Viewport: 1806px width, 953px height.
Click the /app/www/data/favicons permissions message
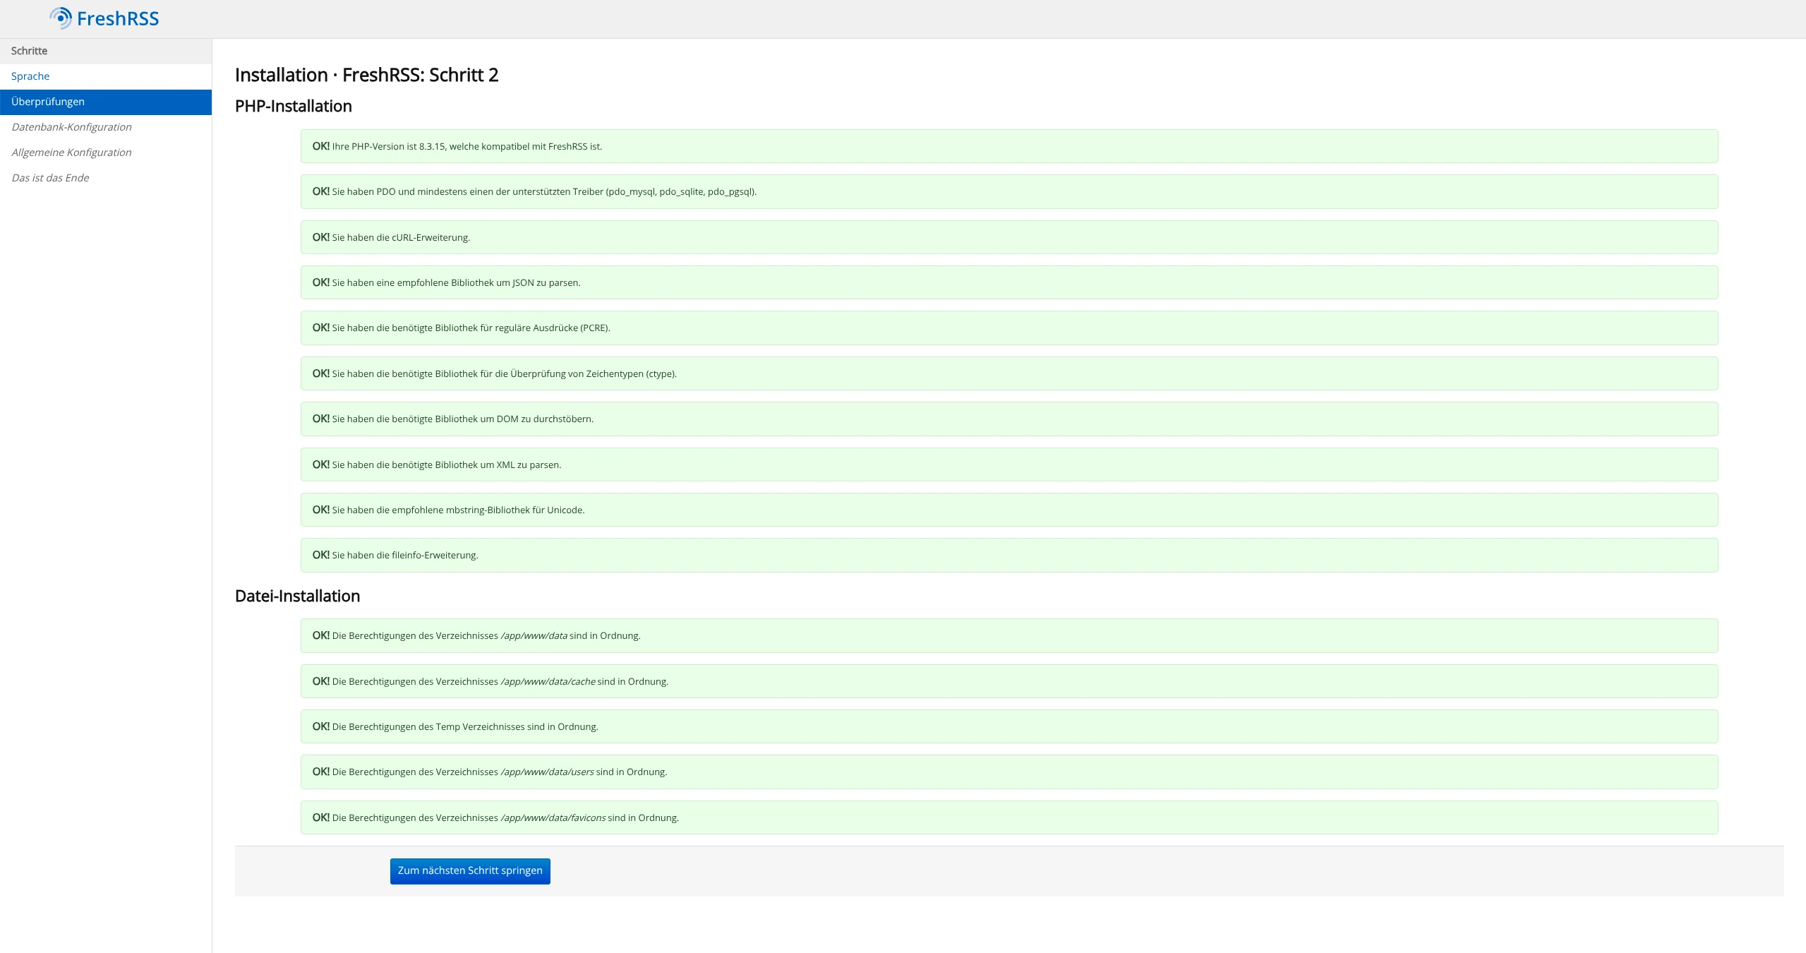[x=1009, y=817]
